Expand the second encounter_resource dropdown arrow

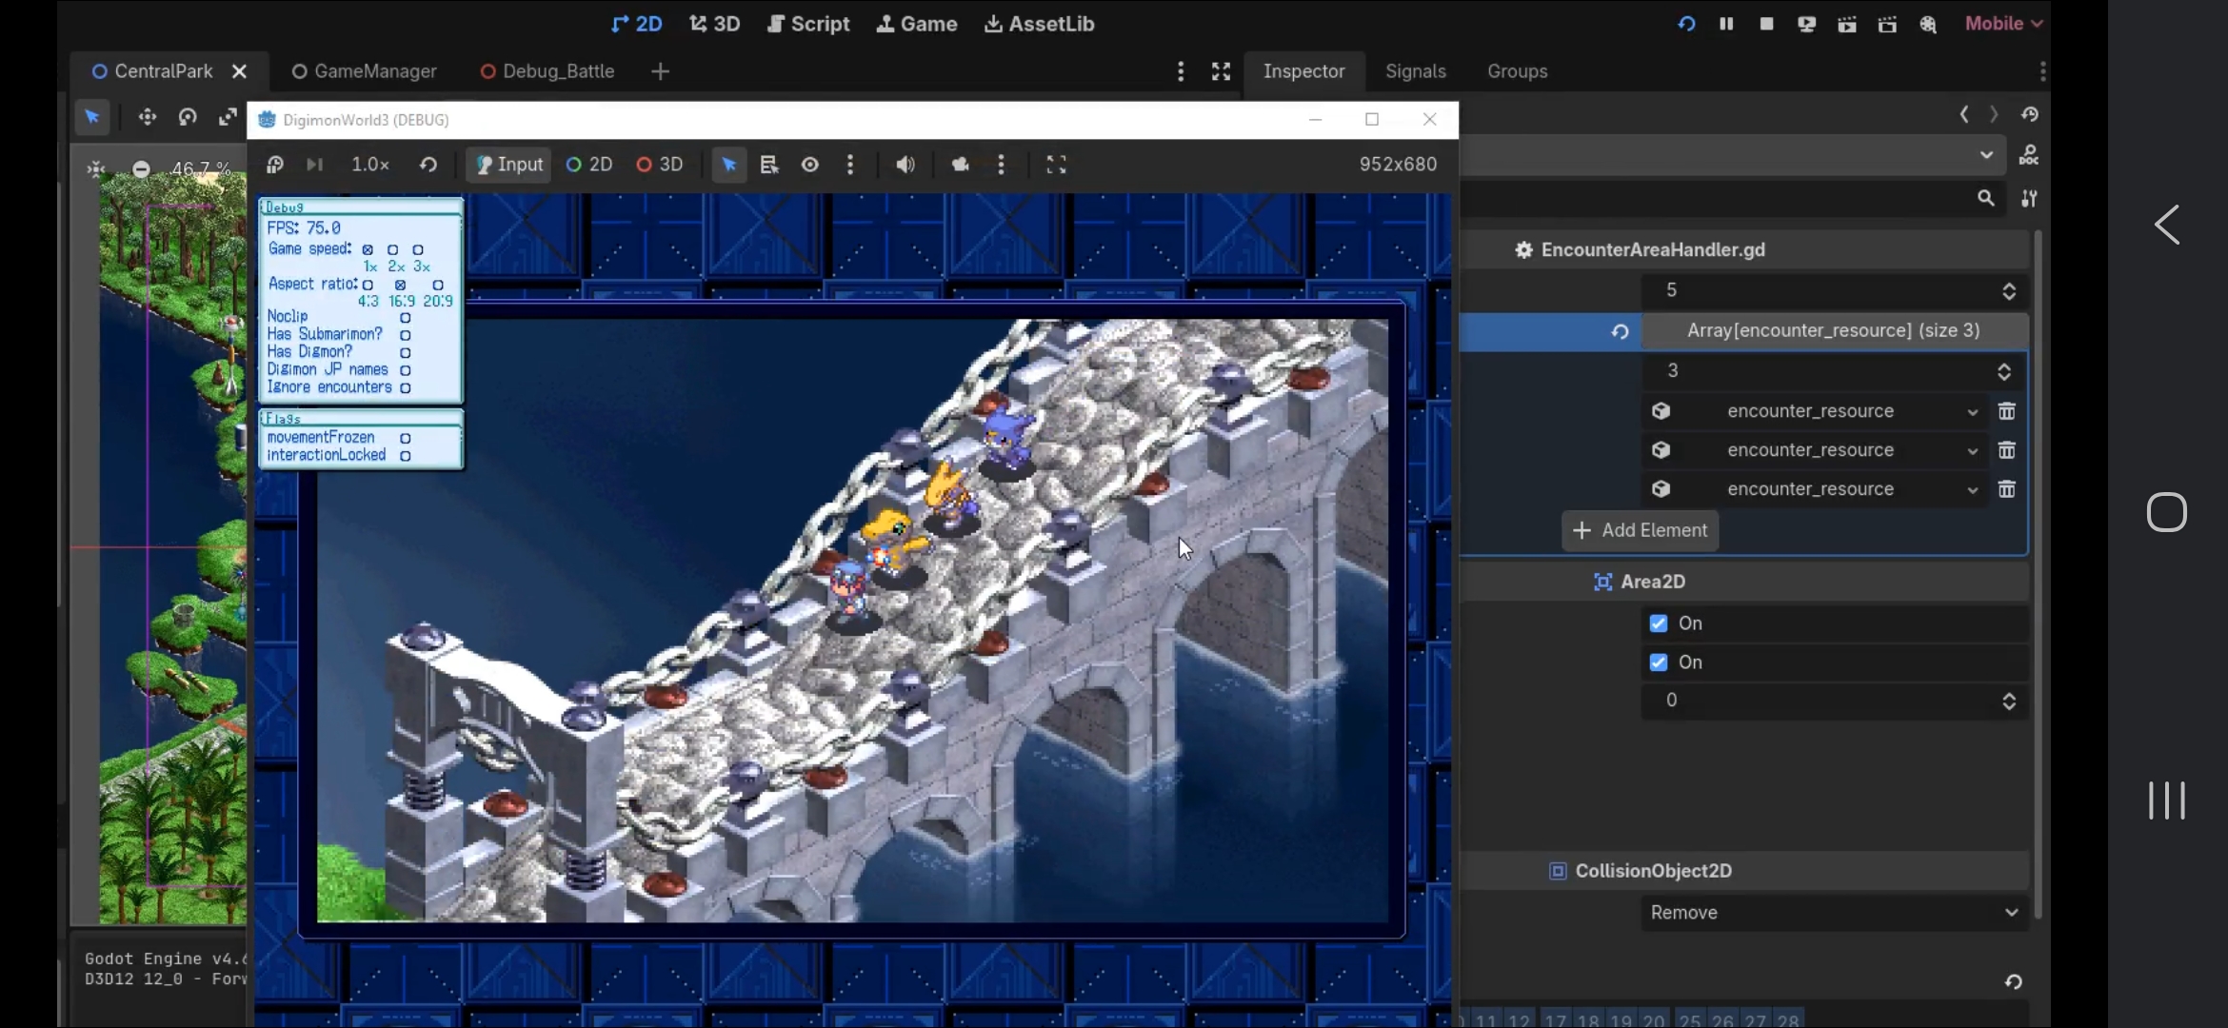pyautogui.click(x=1973, y=451)
